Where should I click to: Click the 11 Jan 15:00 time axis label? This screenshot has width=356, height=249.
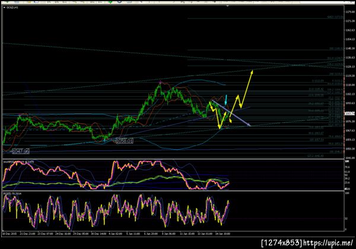(x=187, y=234)
